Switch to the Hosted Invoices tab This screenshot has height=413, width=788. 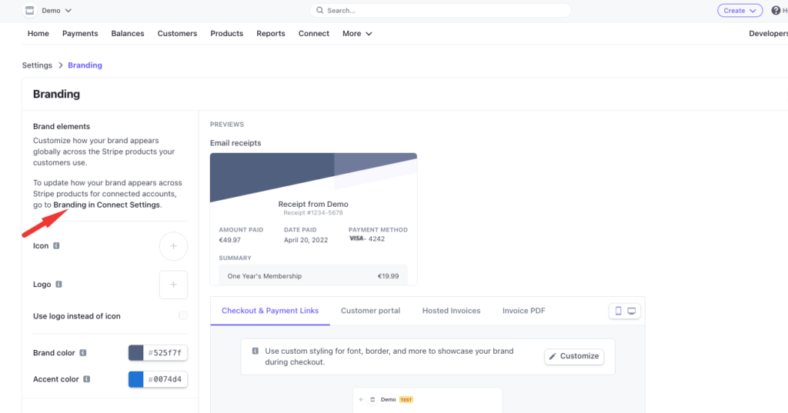click(451, 311)
